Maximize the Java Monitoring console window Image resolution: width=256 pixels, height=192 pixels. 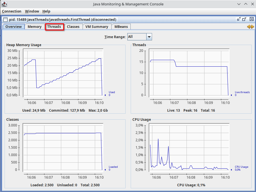246,4
